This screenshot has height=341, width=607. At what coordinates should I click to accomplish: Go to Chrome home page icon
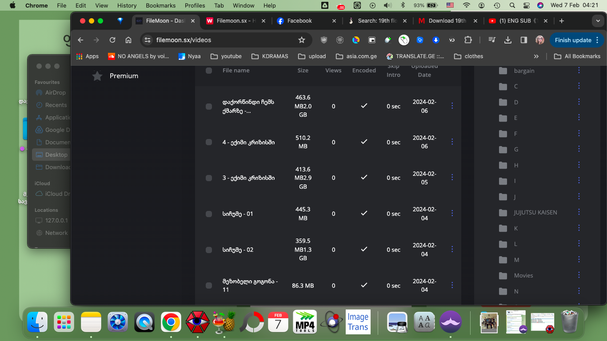128,40
